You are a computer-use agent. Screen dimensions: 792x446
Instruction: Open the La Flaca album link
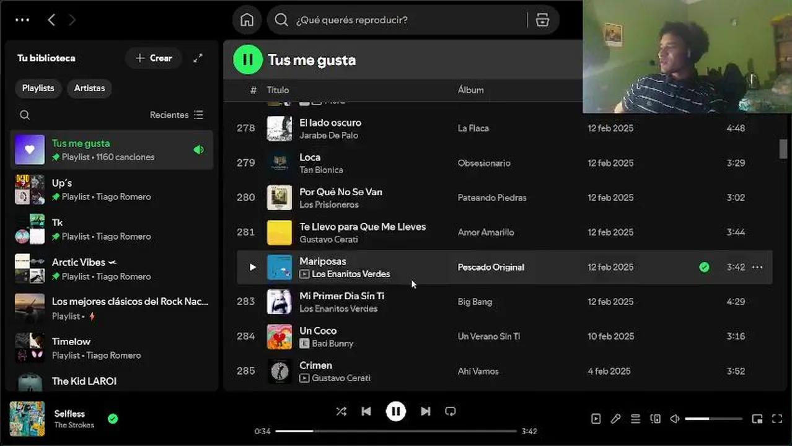(x=473, y=128)
